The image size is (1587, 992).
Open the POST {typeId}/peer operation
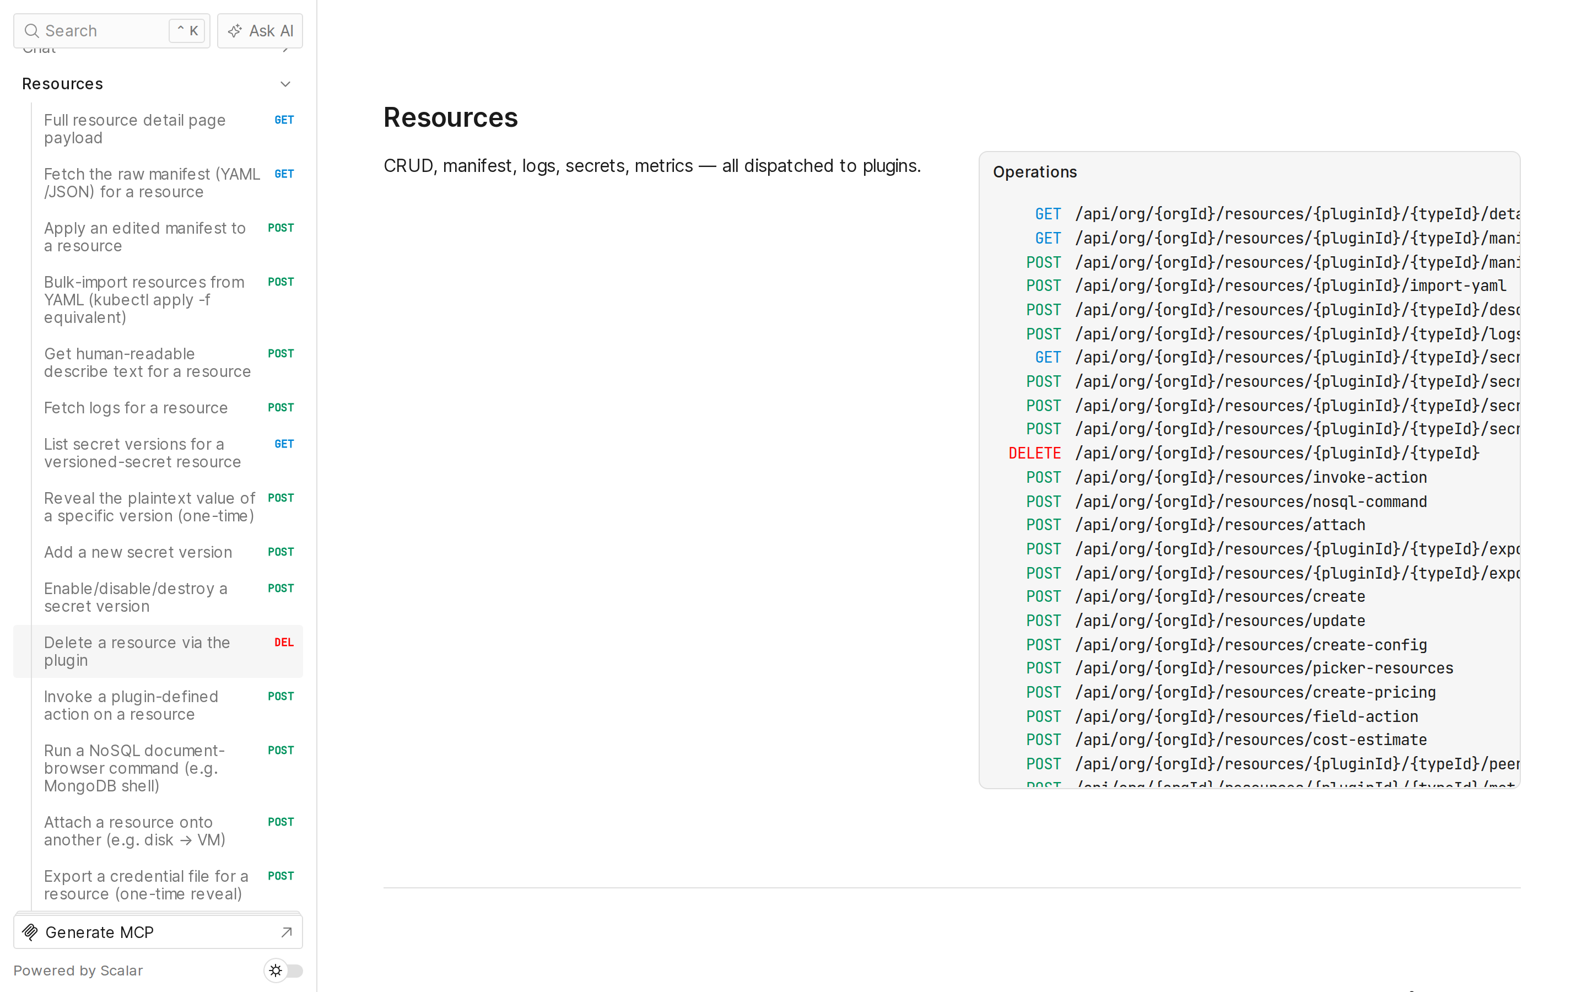(x=1272, y=764)
